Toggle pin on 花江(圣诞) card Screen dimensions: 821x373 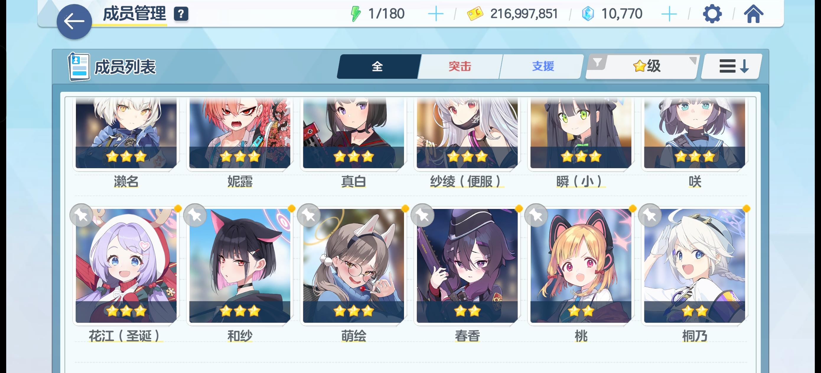(x=81, y=215)
